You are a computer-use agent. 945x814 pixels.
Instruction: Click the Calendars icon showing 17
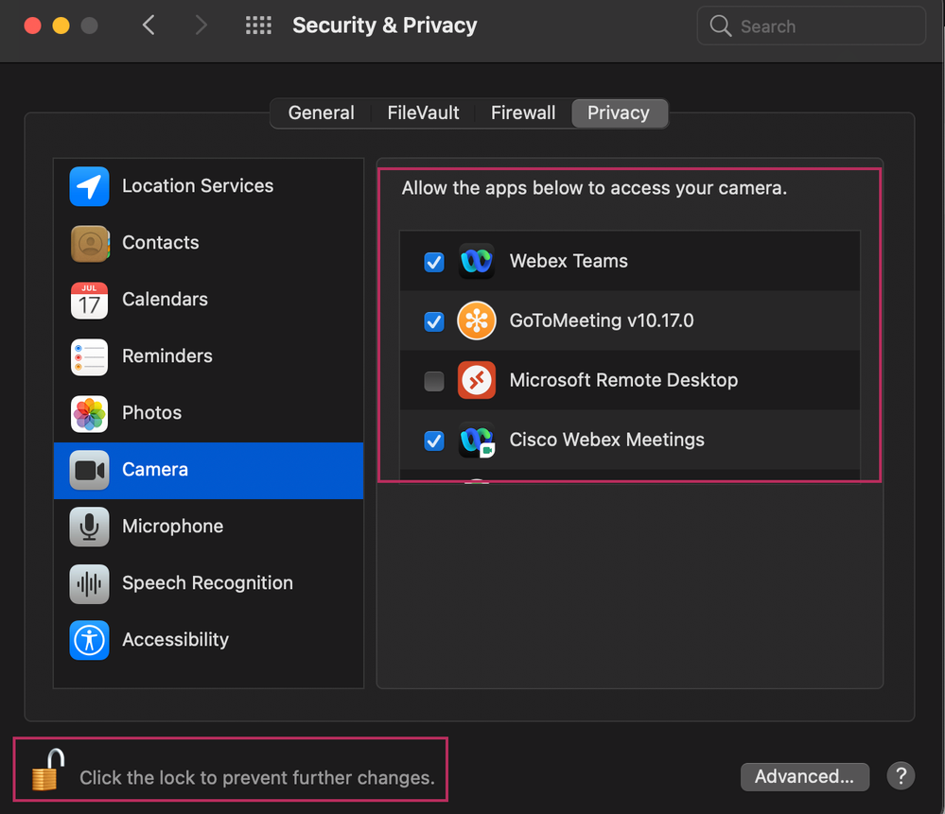click(89, 300)
